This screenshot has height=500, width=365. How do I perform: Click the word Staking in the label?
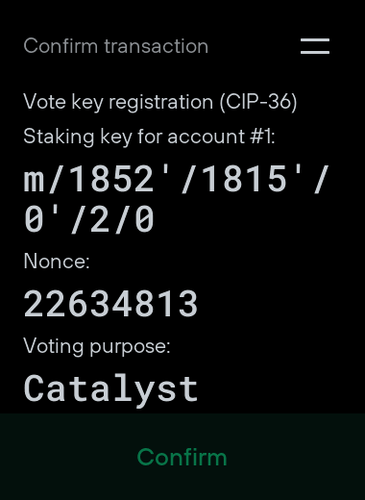click(x=59, y=137)
